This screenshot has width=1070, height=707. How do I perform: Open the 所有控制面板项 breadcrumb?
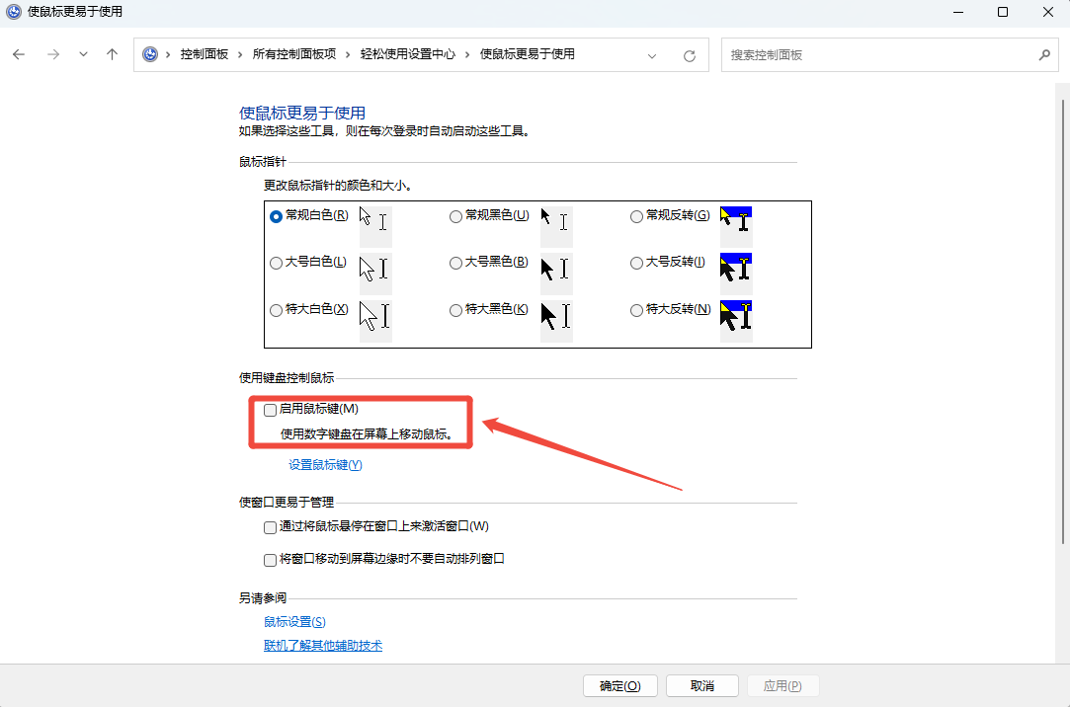pyautogui.click(x=294, y=54)
